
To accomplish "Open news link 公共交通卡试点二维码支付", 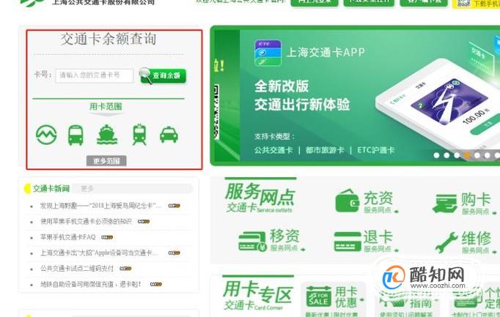I will (x=77, y=268).
